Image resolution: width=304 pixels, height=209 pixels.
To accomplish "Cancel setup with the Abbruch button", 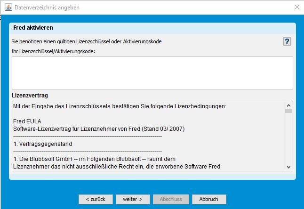I will [209, 199].
